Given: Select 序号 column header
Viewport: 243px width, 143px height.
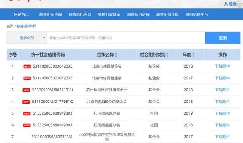Looking at the screenshot, I should point(13,55).
